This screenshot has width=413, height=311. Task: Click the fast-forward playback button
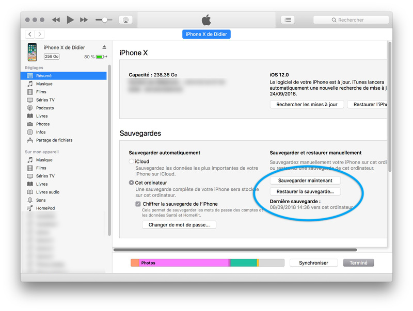(x=84, y=20)
